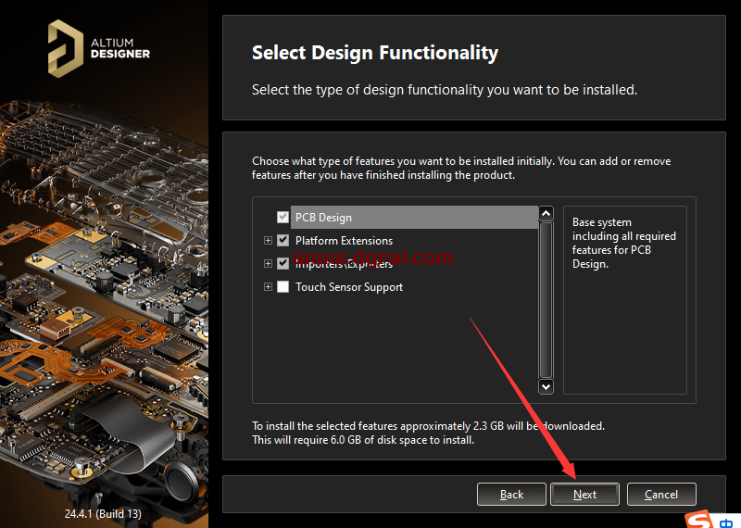Uncheck the Platform Extensions checkbox
This screenshot has height=528, width=741.
coord(283,241)
